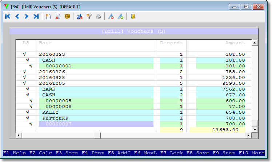Toggle the checkmark for row 20160823
Viewport: 272px width, 163px height.
24,54
